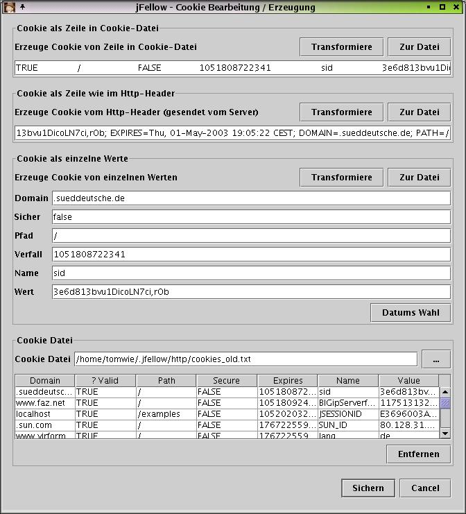This screenshot has height=514, width=466.
Task: Click the Domain input field
Action: click(x=251, y=198)
